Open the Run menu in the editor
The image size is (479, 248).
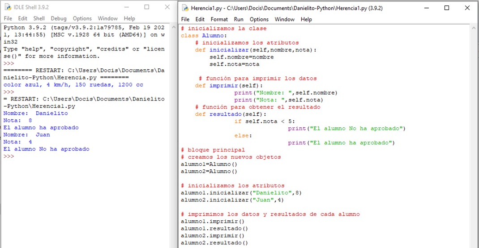tap(239, 19)
